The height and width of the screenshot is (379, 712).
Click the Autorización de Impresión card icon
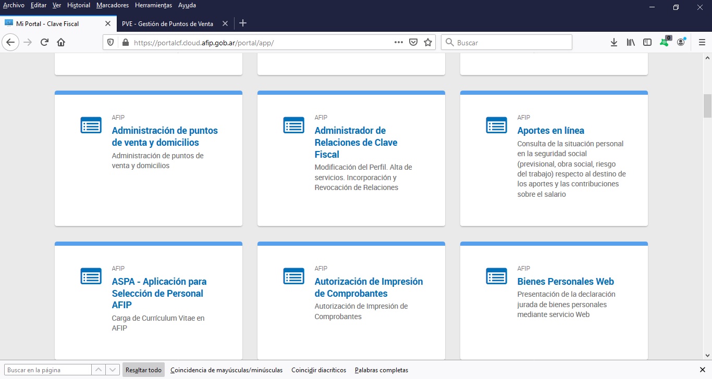pos(293,276)
